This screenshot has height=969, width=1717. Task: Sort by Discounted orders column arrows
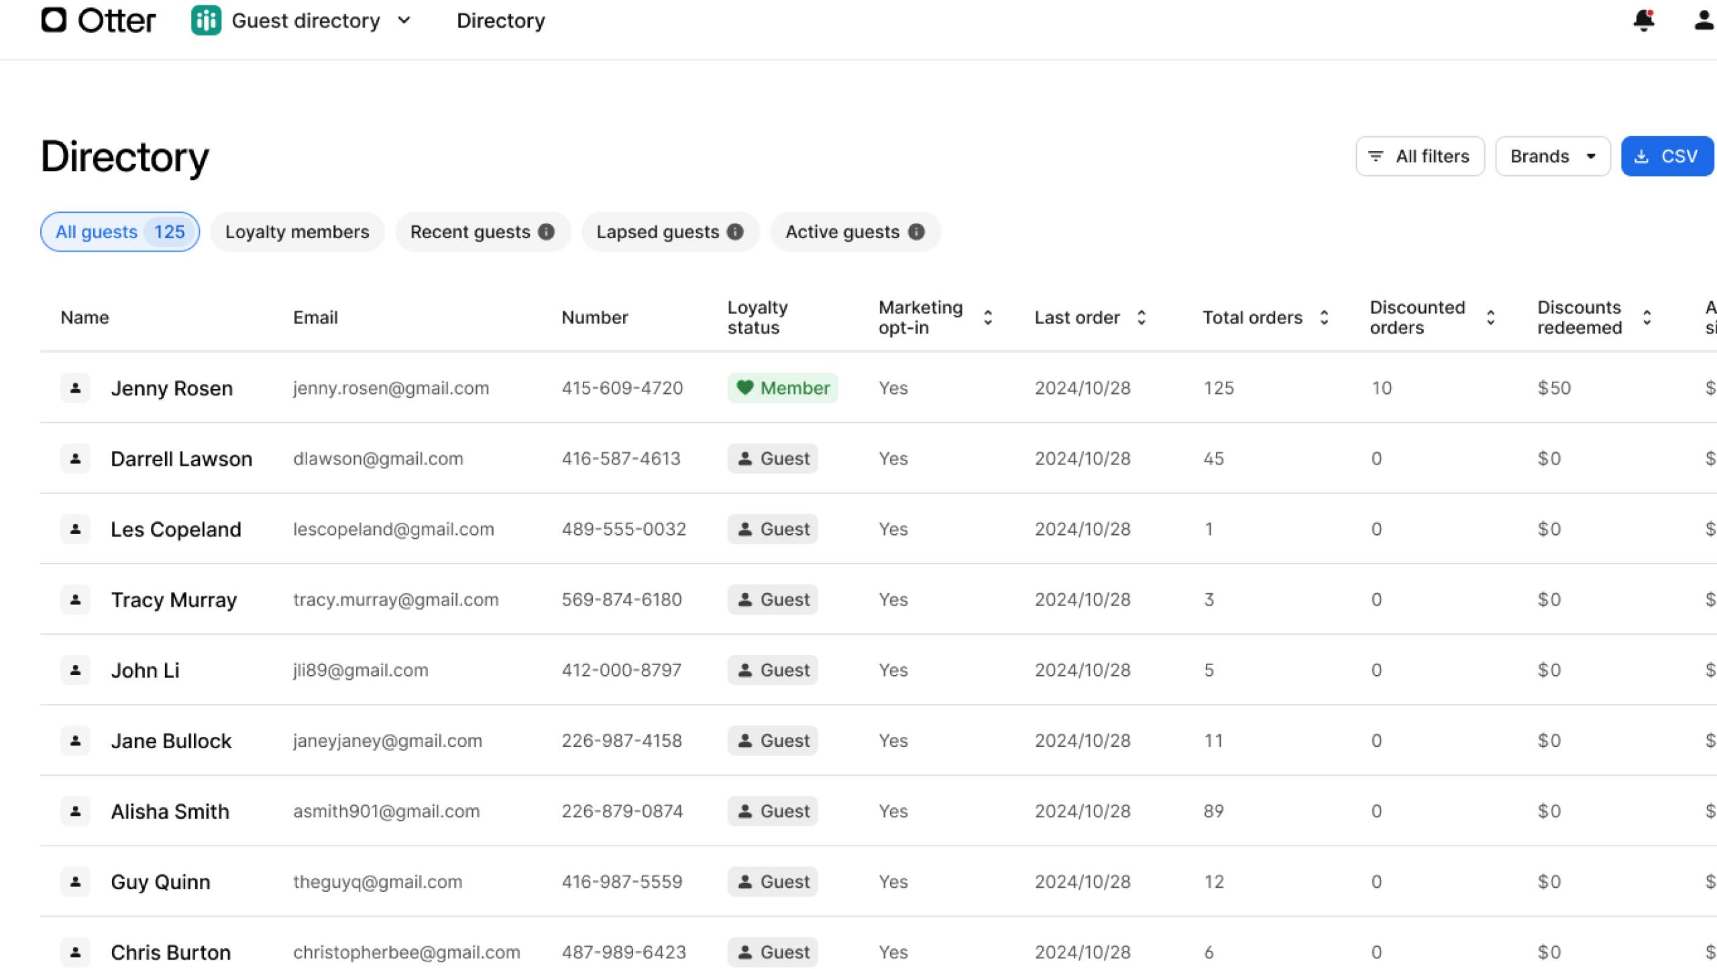(1490, 317)
